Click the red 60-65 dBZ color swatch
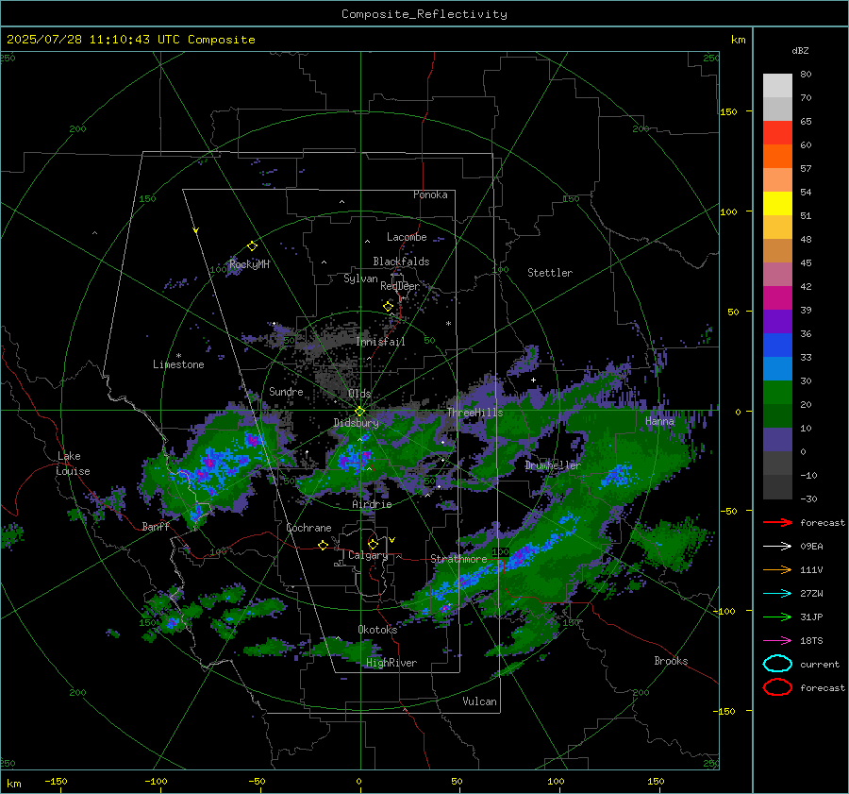 tap(777, 133)
